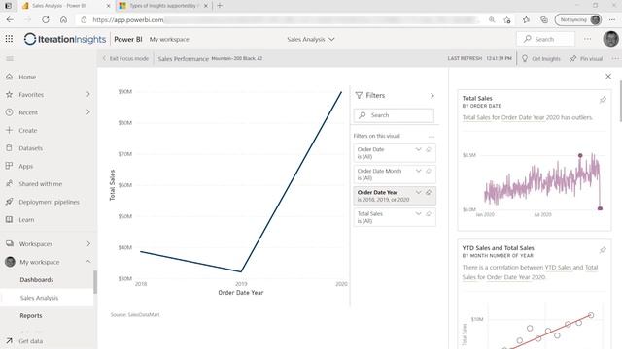Click the browser back arrow
Viewport: 622px width, 349px height.
click(x=10, y=19)
